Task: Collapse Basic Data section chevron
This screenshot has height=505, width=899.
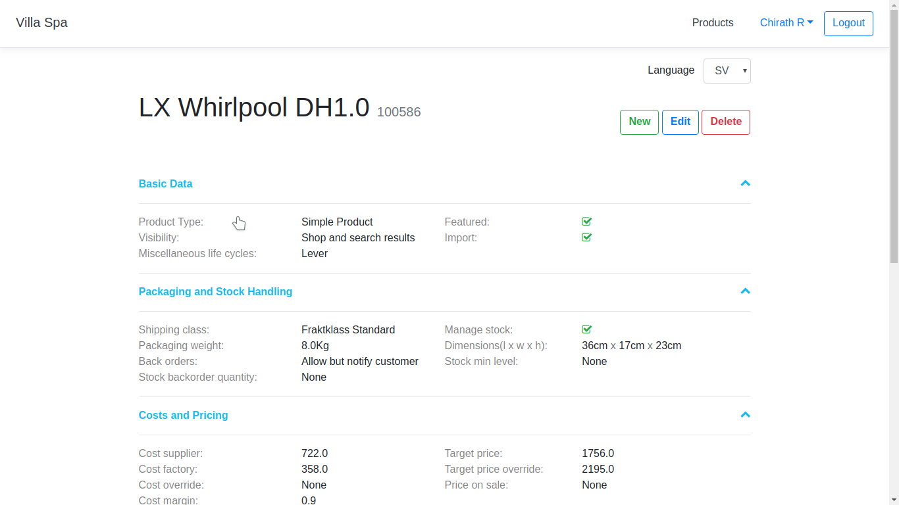Action: pyautogui.click(x=745, y=183)
